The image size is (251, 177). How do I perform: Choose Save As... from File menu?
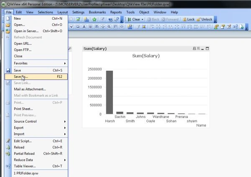[x=36, y=77]
